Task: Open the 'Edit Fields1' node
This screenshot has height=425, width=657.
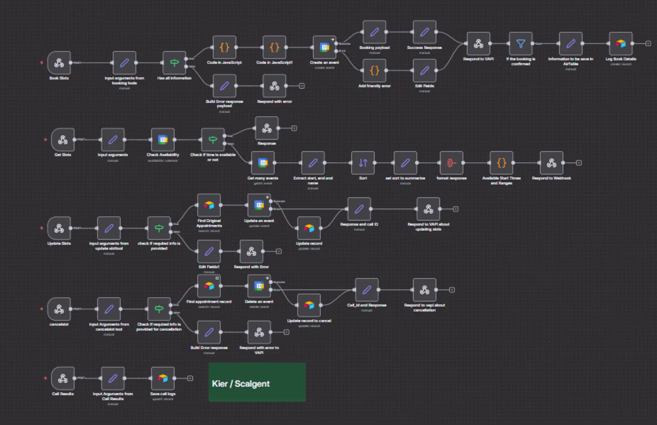Action: (208, 251)
